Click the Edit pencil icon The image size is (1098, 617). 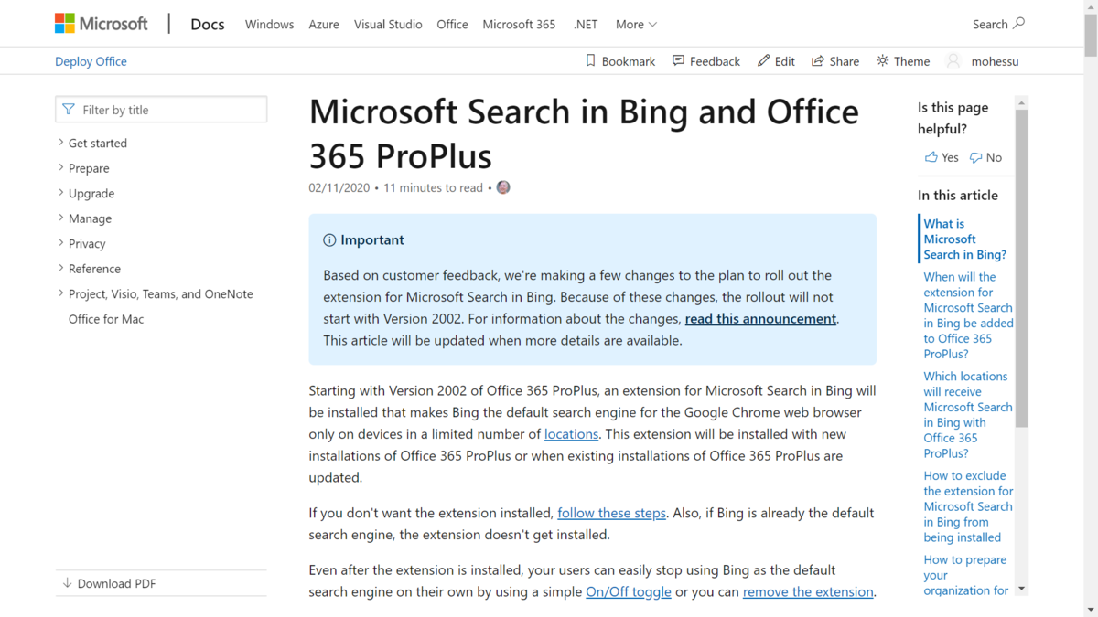click(x=763, y=60)
